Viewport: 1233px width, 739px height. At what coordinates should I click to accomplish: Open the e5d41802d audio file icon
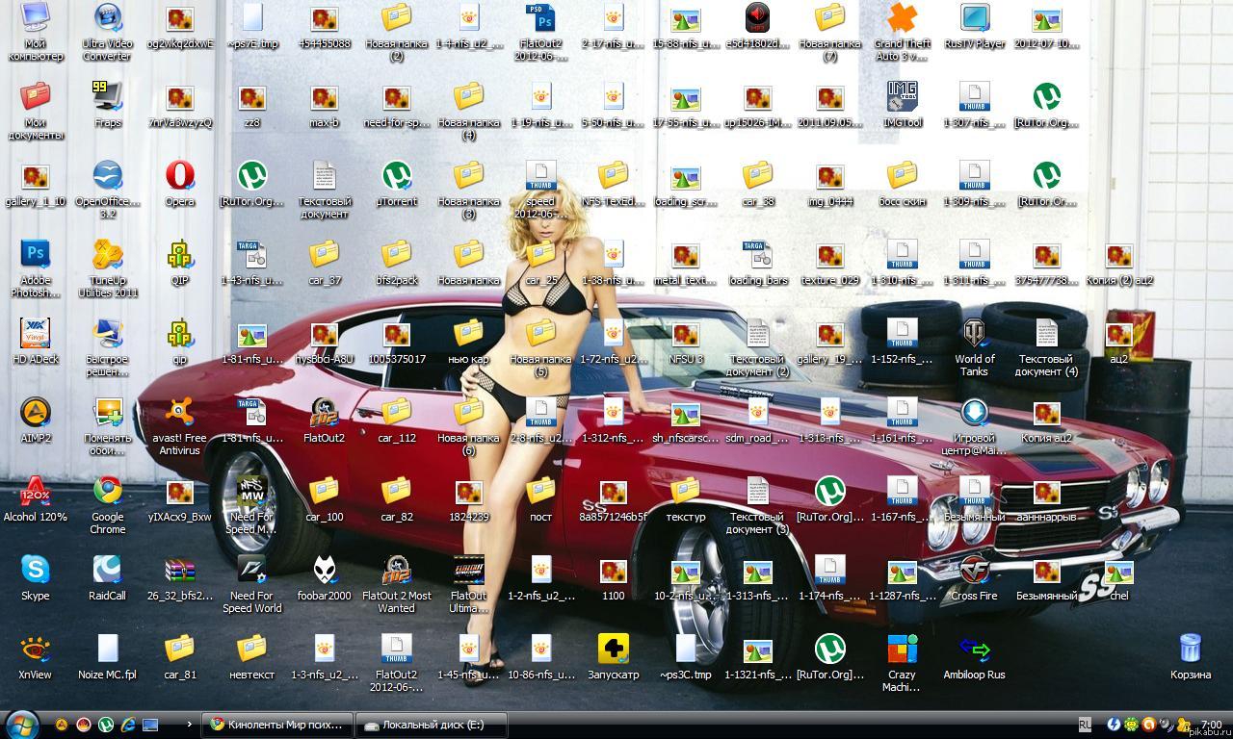(758, 25)
